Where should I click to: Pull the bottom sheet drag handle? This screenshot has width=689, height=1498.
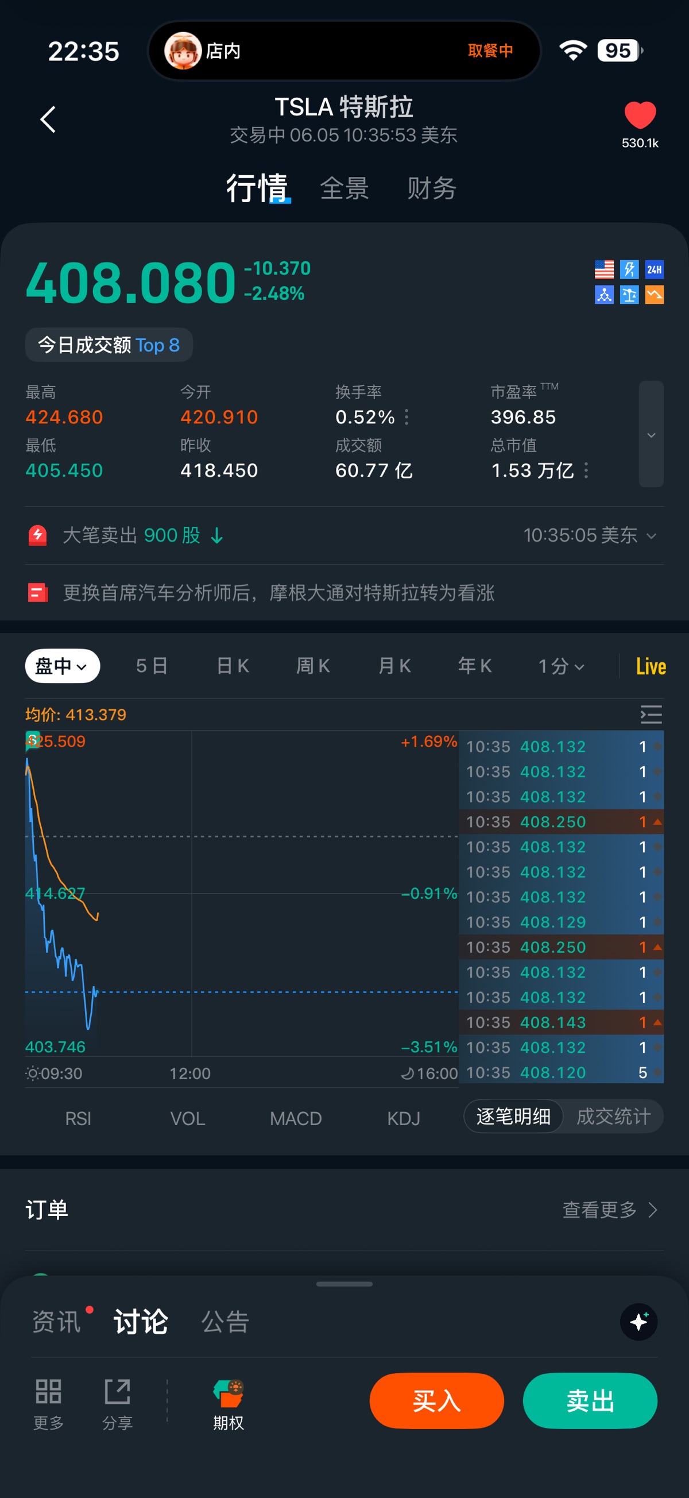pyautogui.click(x=344, y=1284)
